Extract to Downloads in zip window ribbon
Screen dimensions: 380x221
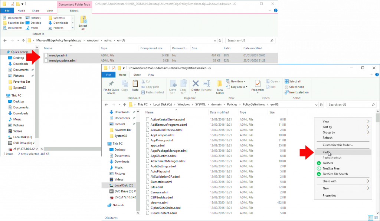click(x=58, y=23)
